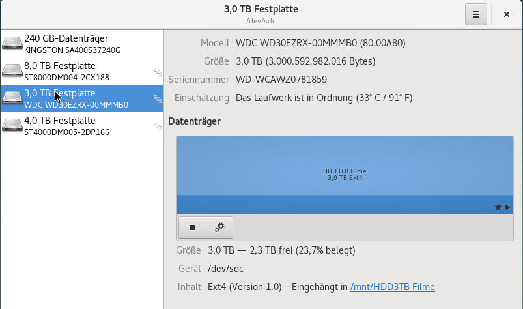Open the /mnt/HDD3TB Filme mount link

pos(392,287)
